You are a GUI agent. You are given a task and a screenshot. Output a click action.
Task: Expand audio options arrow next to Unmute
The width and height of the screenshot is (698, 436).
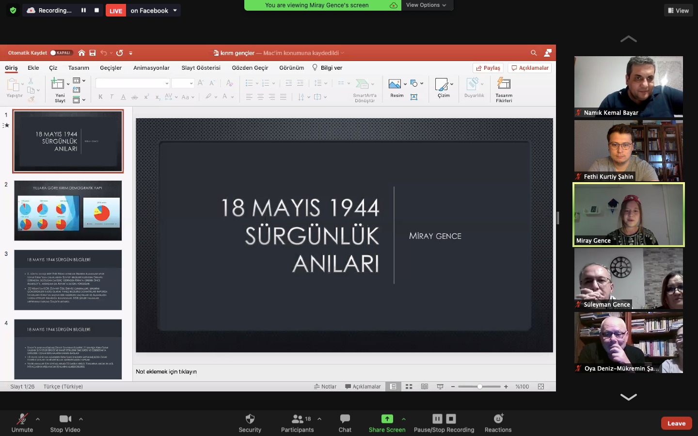(x=38, y=419)
